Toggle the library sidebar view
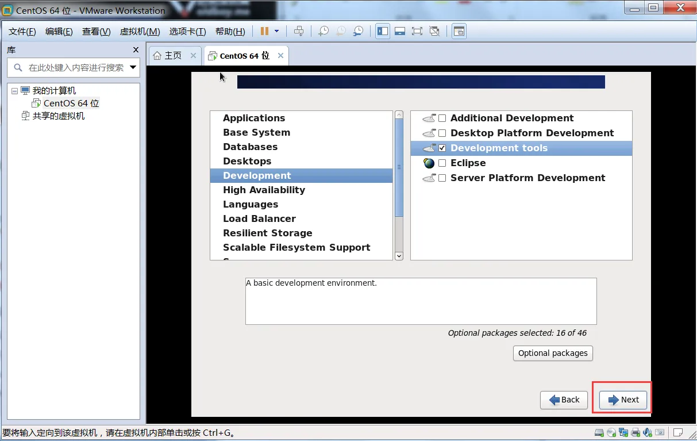Viewport: 697px width, 441px height. (x=383, y=31)
